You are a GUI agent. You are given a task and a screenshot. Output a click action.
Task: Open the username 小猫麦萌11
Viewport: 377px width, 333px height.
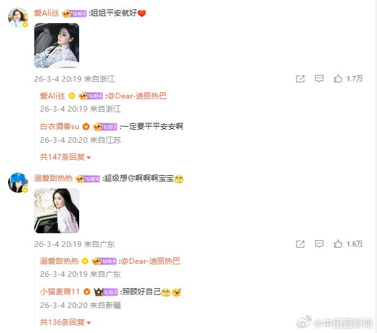60,292
